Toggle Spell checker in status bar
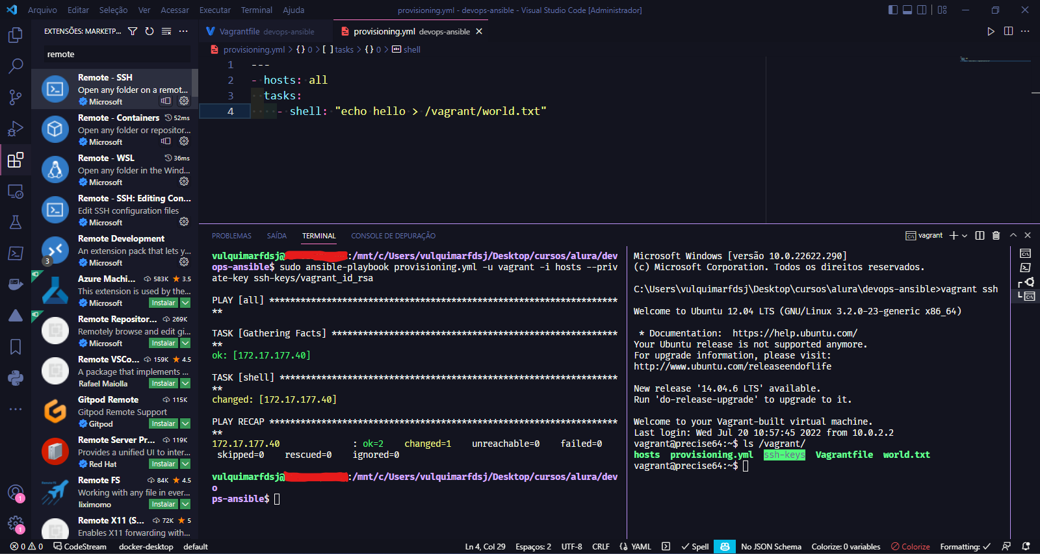 pyautogui.click(x=695, y=547)
